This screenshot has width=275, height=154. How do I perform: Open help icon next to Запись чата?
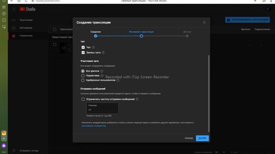103,53
